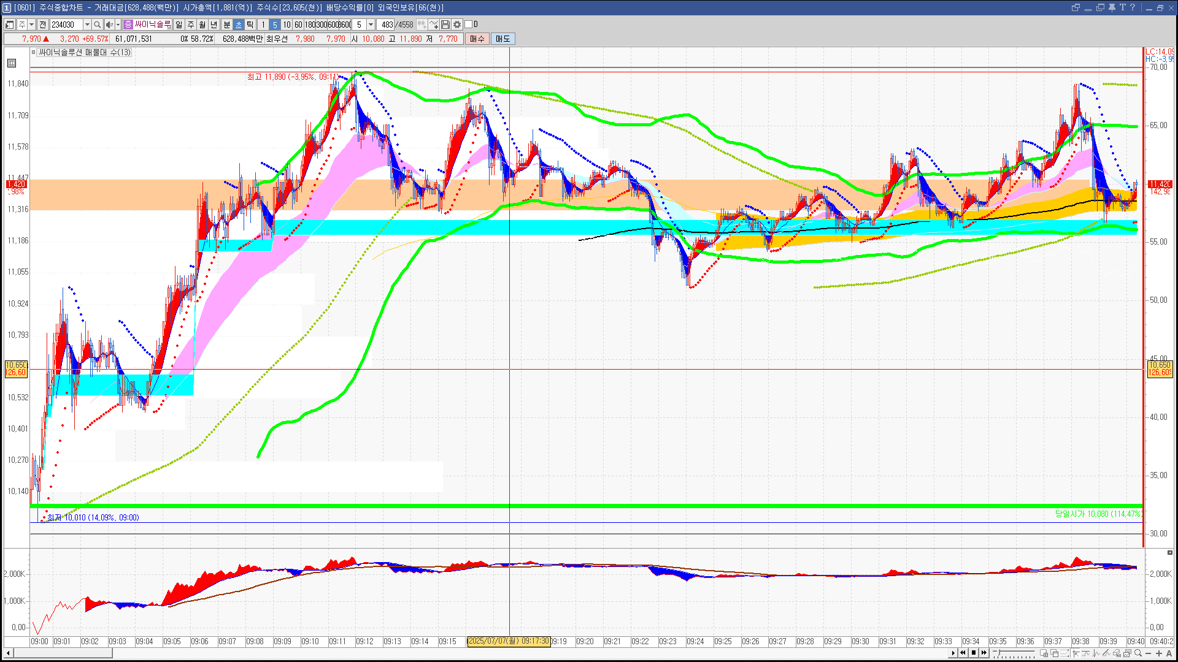Select the 5 interval button
Viewport: 1178px width, 662px height.
tap(275, 25)
